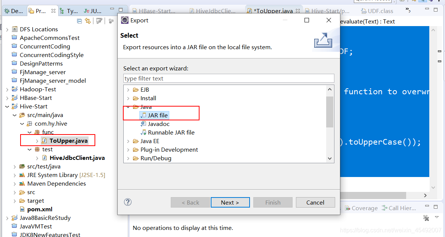Click the EJB folder icon
Viewport: 445px width, 237px height.
[136, 90]
